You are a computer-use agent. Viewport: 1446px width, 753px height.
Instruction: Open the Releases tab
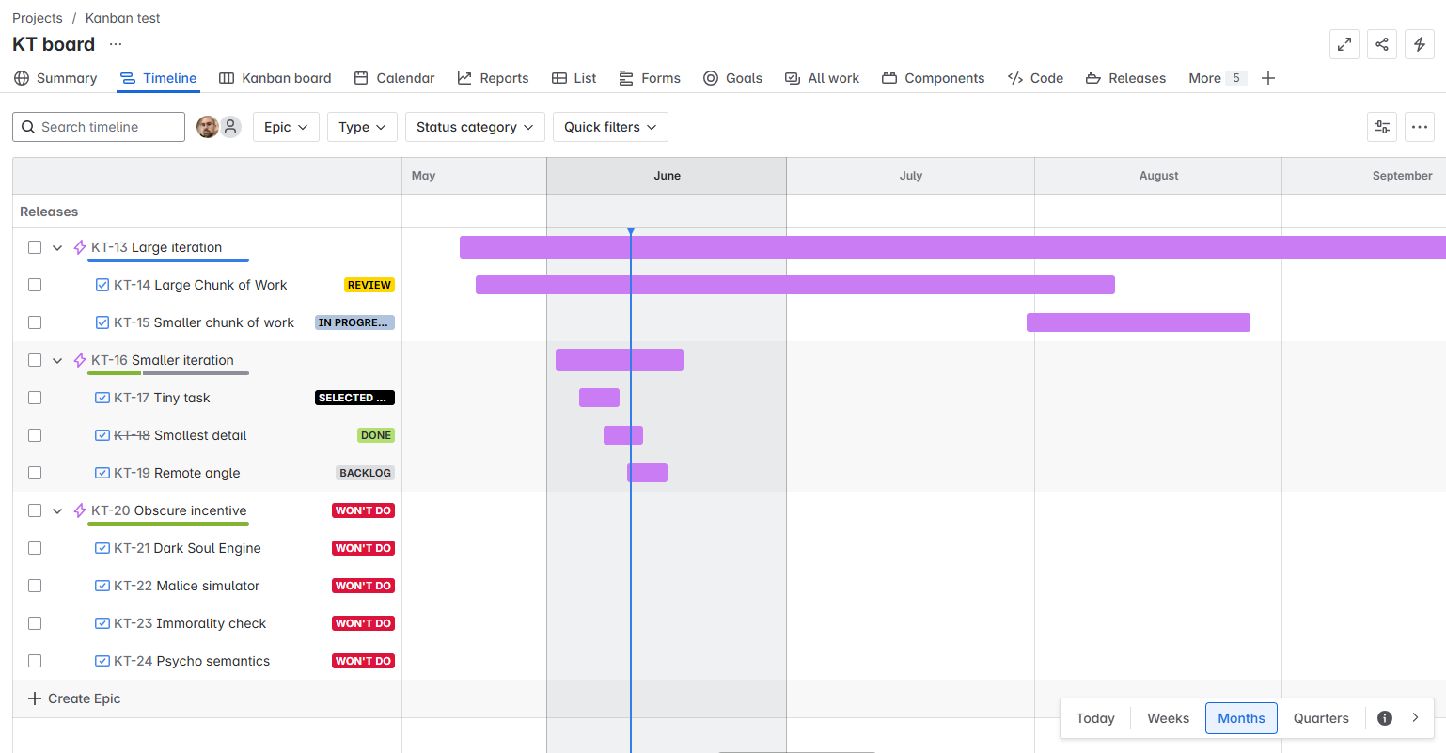(x=1125, y=78)
